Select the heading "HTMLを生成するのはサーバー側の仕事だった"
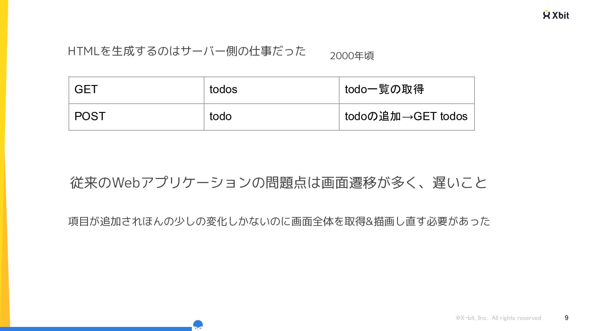Viewport: 589px width, 331px height. coord(187,51)
